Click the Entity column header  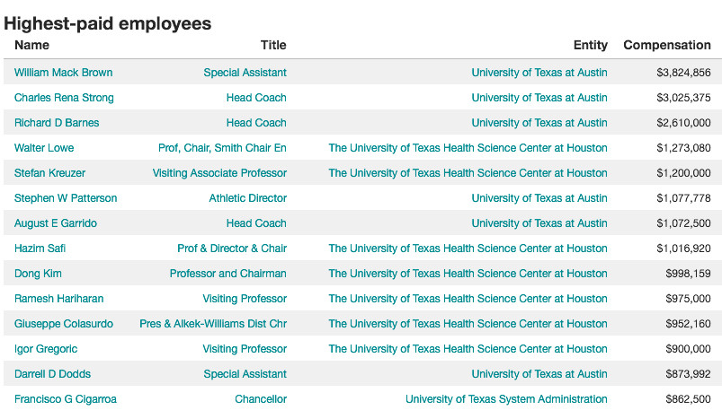(x=591, y=45)
